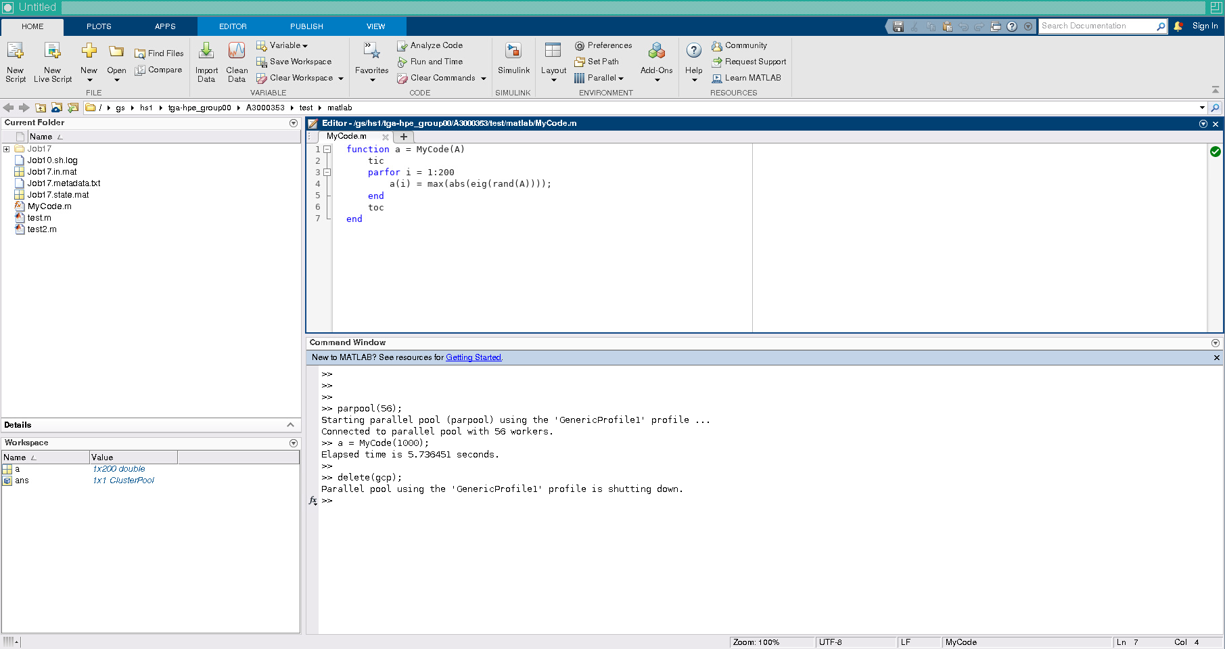Screen dimensions: 1225x649
Task: Click the Getting Started link
Action: (x=473, y=357)
